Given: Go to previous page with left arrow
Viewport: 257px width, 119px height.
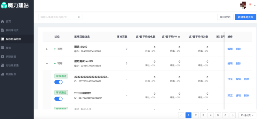Looking at the screenshot, I should [181, 115].
